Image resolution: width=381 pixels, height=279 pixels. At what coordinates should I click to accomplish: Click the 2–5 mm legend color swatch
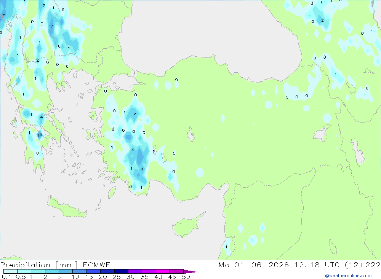tap(52, 271)
